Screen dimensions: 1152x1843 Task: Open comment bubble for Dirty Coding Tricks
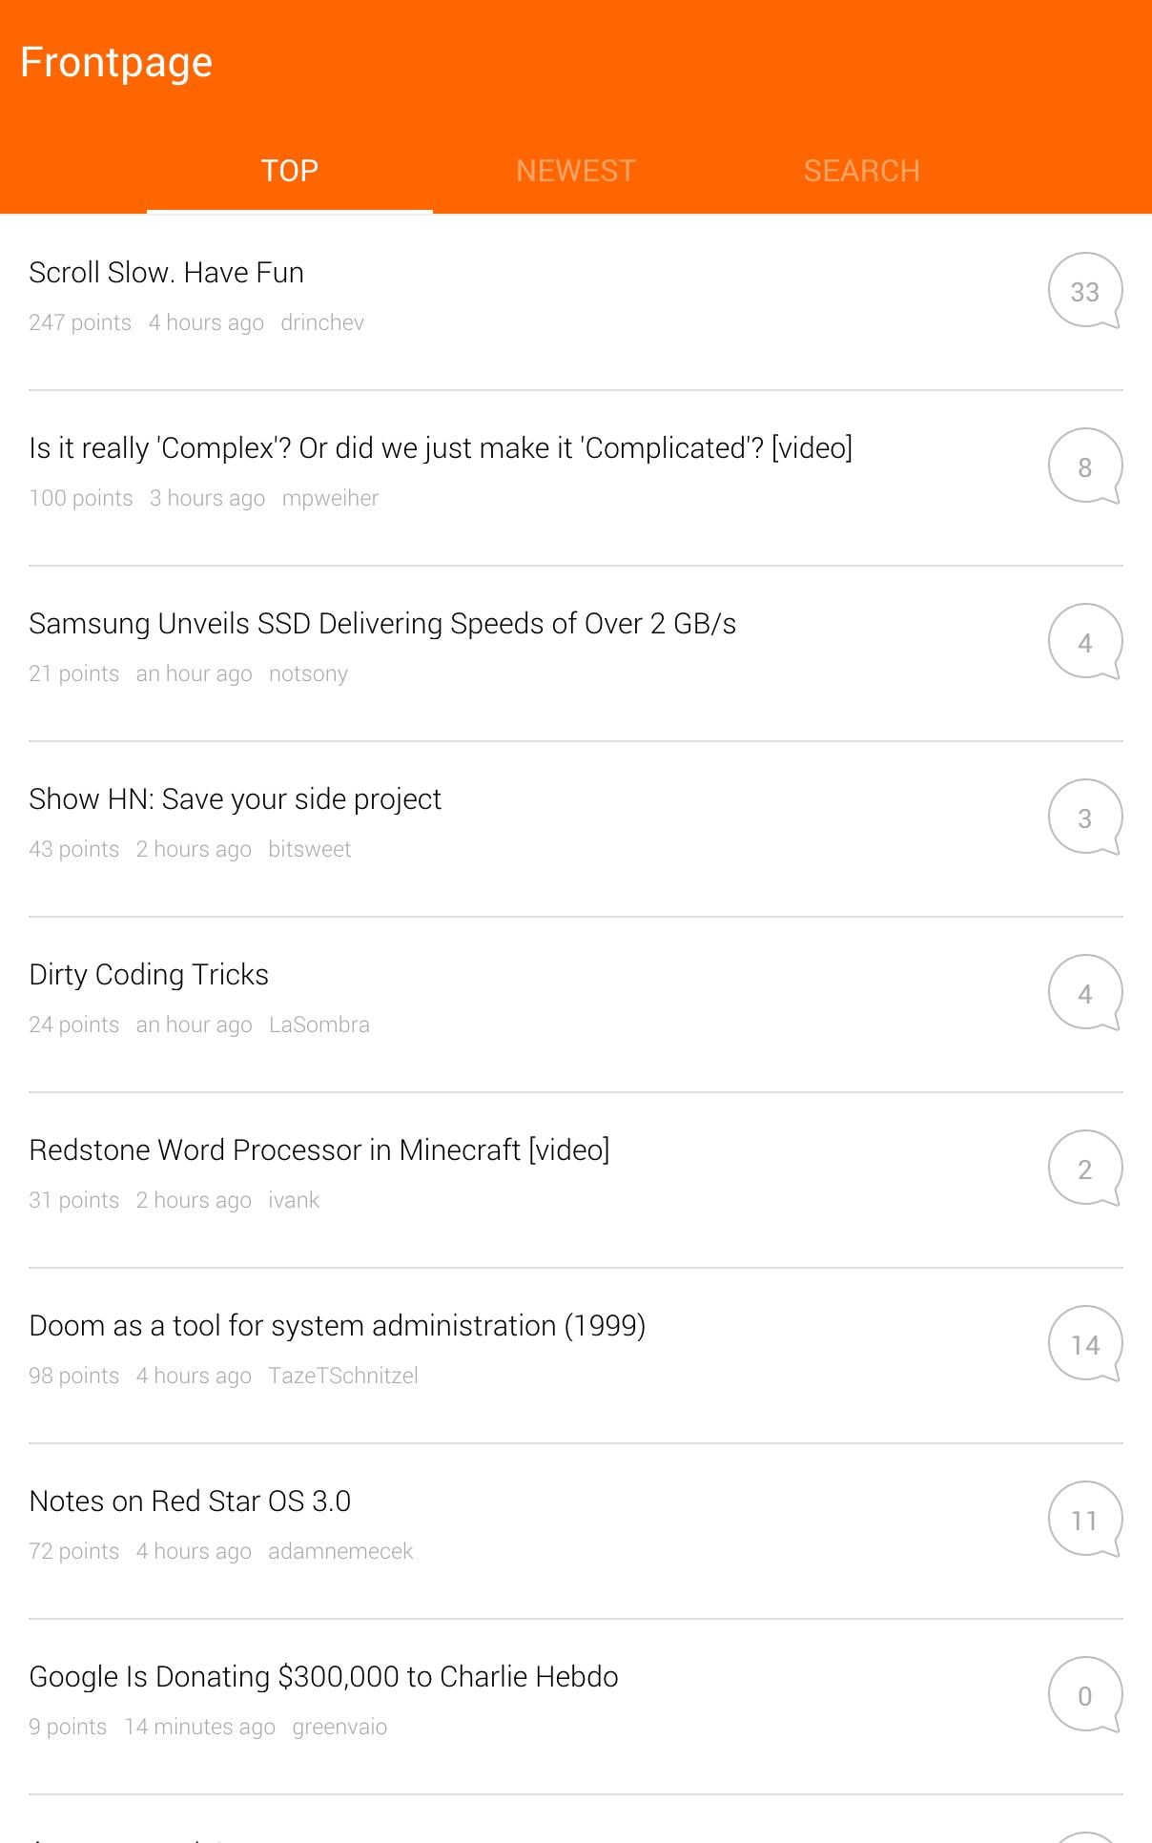[x=1084, y=993]
